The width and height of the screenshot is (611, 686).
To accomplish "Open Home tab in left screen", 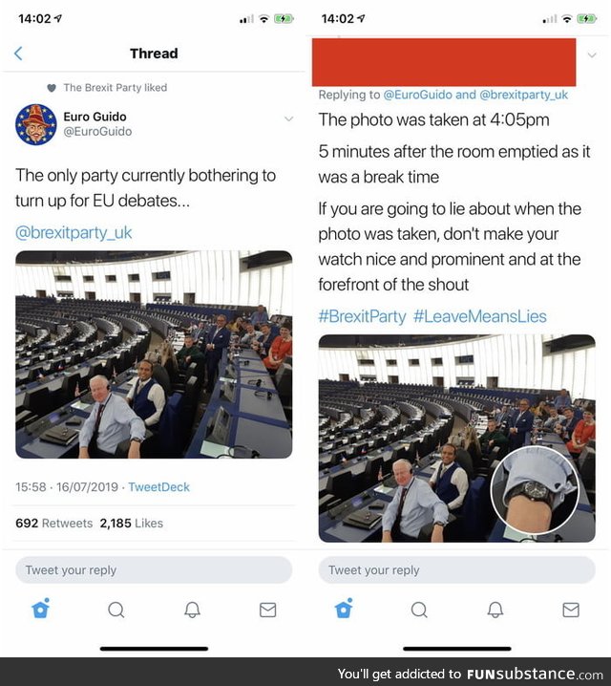I will [x=41, y=609].
